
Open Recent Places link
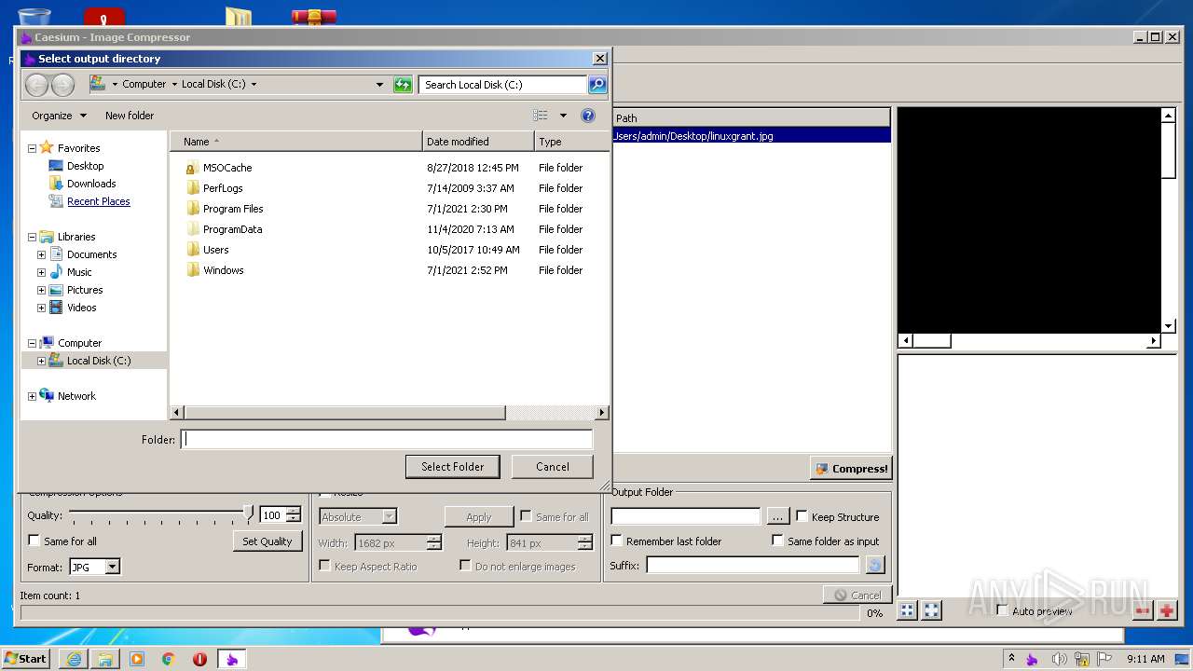(98, 201)
